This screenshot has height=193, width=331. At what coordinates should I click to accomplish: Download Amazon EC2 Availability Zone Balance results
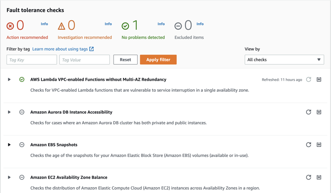pos(319,177)
